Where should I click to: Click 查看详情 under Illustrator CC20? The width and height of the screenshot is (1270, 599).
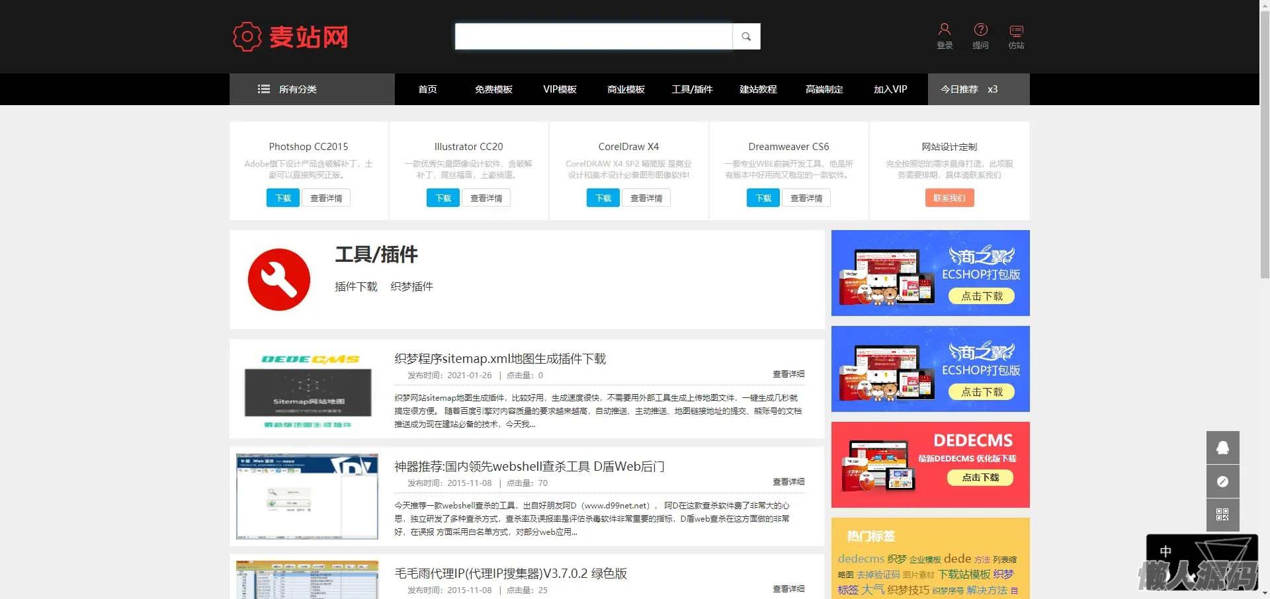(x=486, y=198)
